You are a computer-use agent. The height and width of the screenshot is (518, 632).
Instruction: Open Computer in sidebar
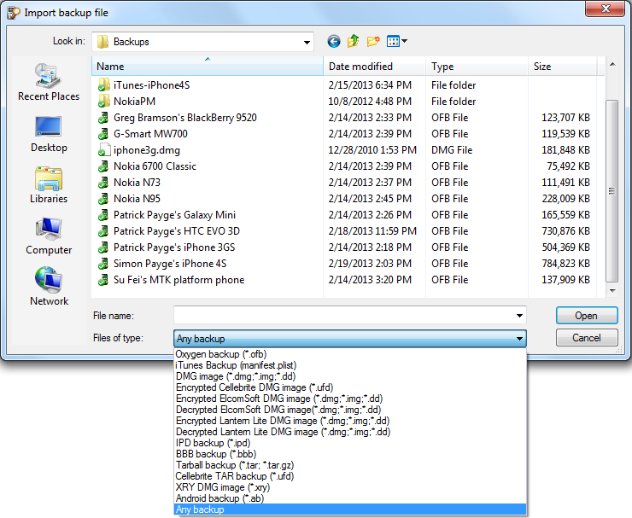click(49, 236)
